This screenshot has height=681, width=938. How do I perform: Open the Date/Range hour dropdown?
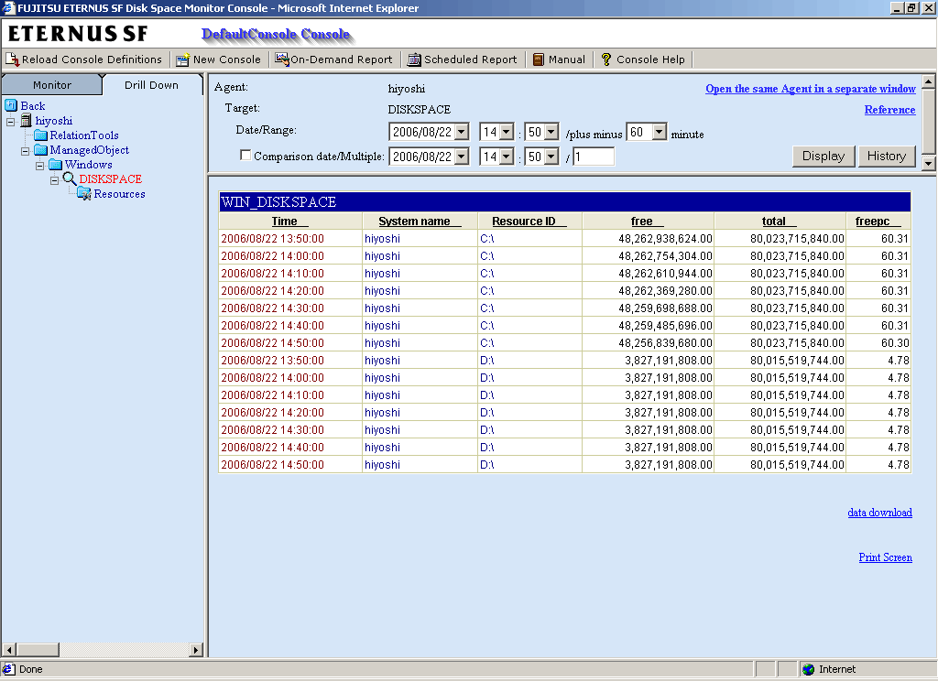pos(507,132)
